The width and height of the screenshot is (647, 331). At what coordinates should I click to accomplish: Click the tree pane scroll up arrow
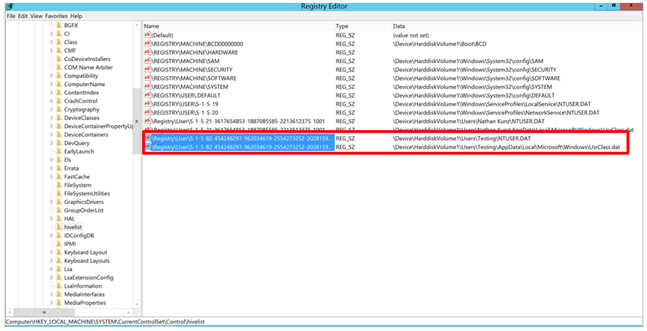(x=137, y=25)
